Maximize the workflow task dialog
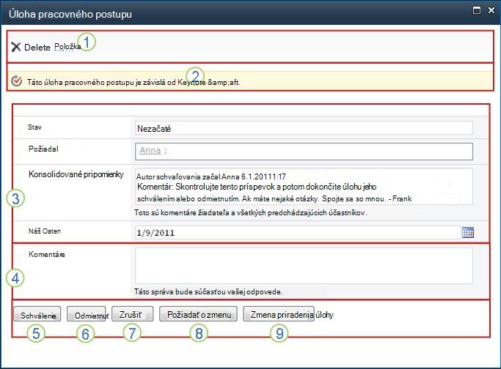 click(476, 10)
